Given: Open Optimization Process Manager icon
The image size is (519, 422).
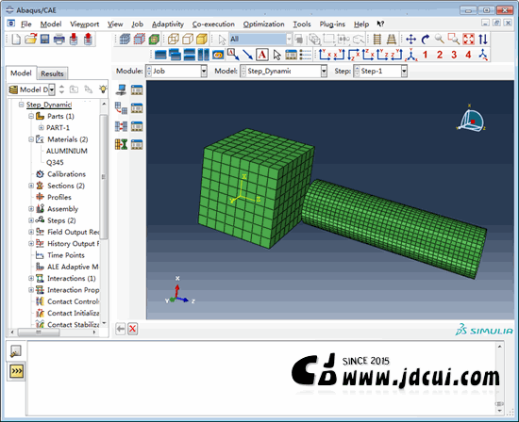Looking at the screenshot, I should 137,144.
